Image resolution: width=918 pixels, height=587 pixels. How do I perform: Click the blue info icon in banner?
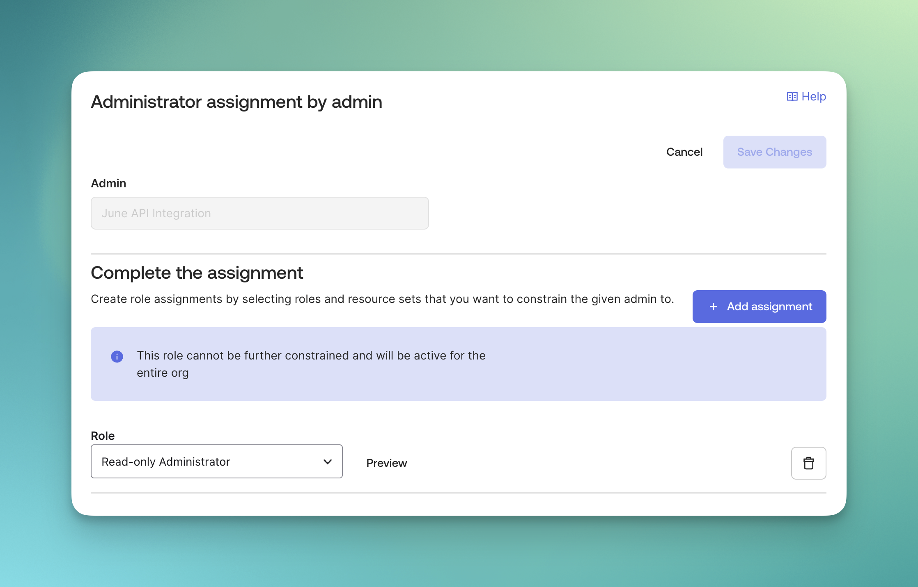117,357
